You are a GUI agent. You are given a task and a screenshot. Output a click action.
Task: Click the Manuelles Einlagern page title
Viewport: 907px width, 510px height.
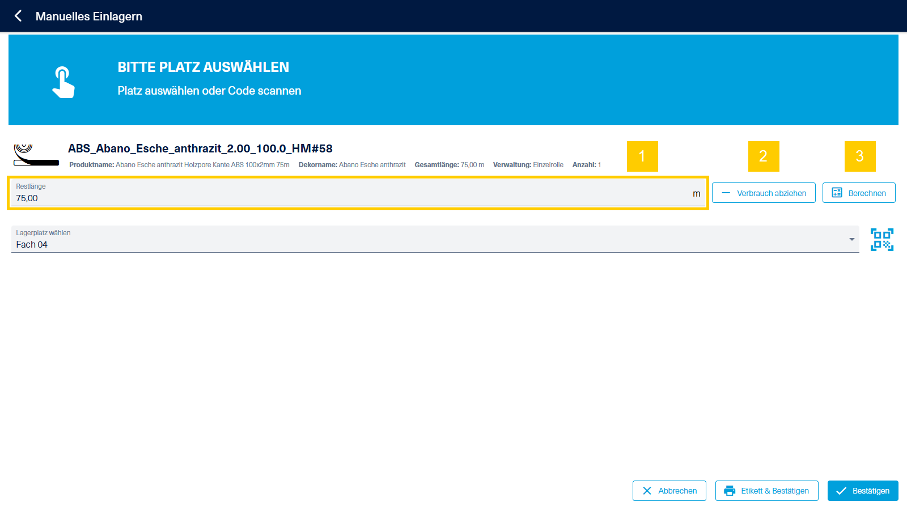pyautogui.click(x=89, y=16)
